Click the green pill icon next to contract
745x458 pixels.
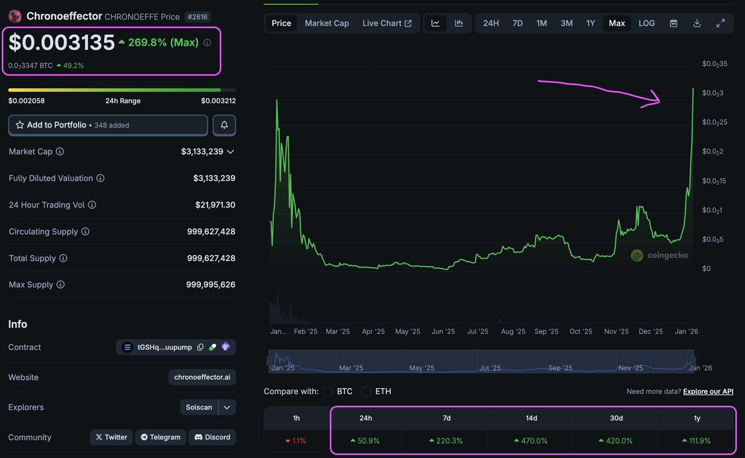click(212, 347)
